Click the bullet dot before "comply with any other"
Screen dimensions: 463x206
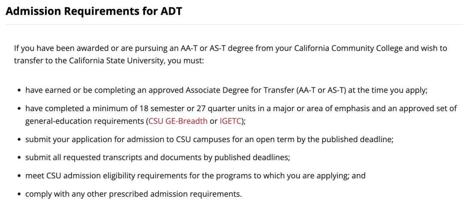[19, 195]
